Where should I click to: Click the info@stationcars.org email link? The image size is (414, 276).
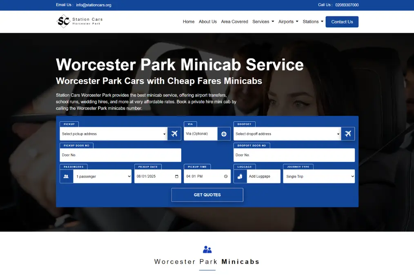93,5
